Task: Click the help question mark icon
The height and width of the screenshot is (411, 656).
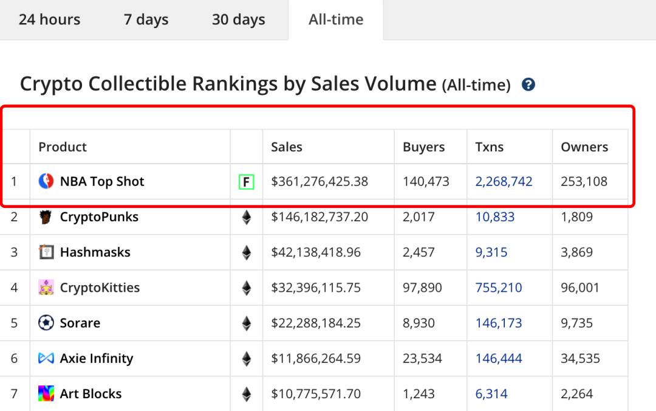Action: pos(528,85)
